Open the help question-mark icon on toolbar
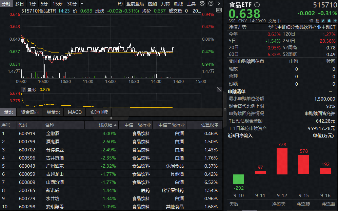This screenshot has height=211, width=338. click(211, 4)
